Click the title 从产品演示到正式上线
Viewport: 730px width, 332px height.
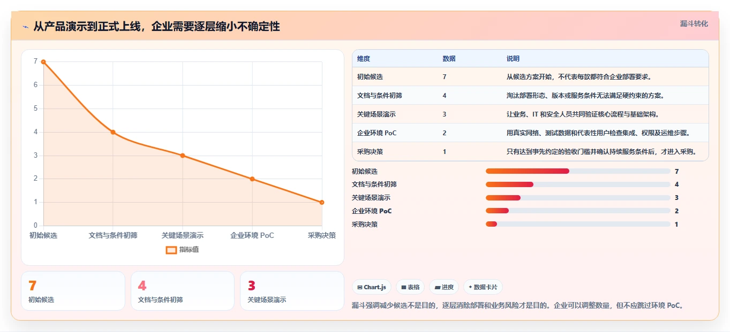click(x=156, y=27)
